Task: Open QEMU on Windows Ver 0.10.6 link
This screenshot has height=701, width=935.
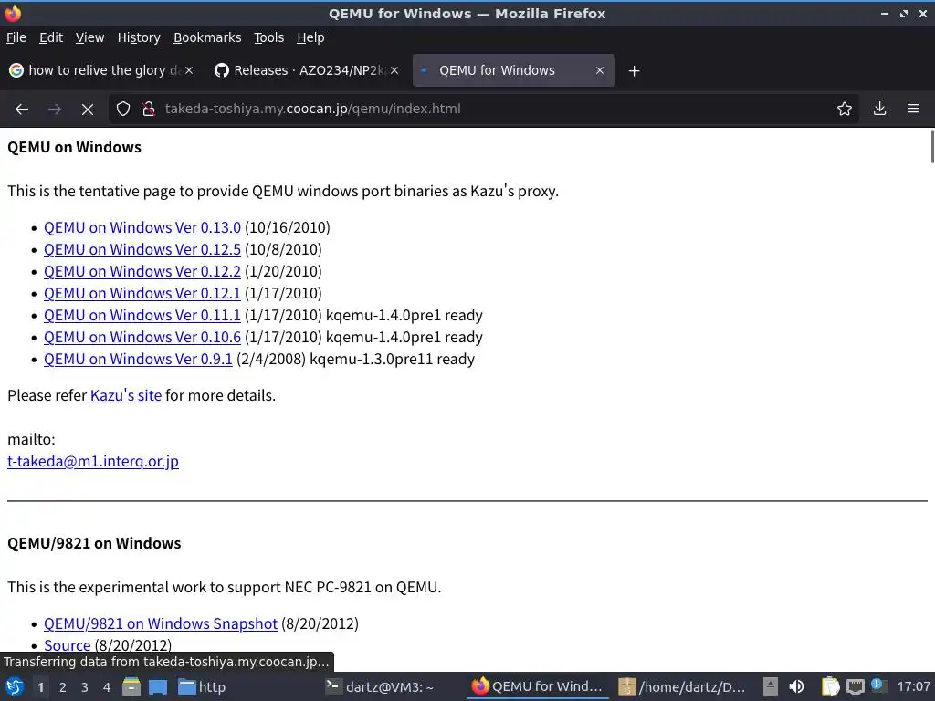Action: (x=142, y=338)
